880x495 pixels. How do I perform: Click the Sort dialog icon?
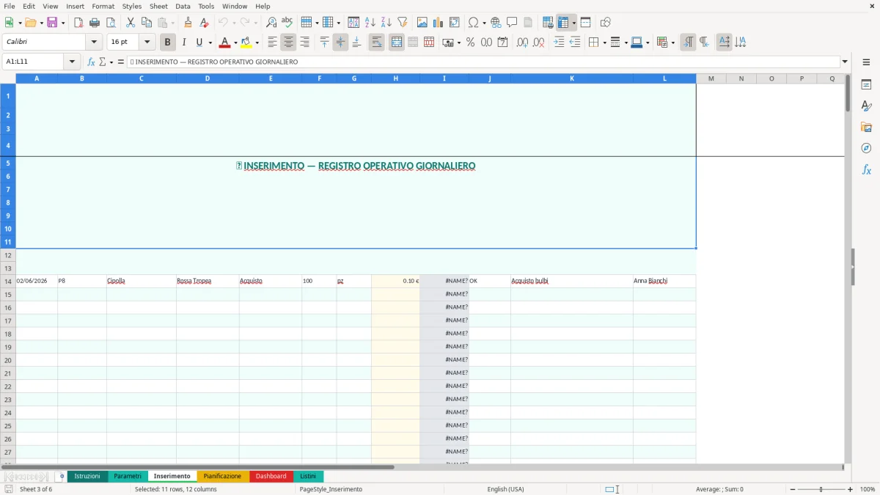(353, 23)
